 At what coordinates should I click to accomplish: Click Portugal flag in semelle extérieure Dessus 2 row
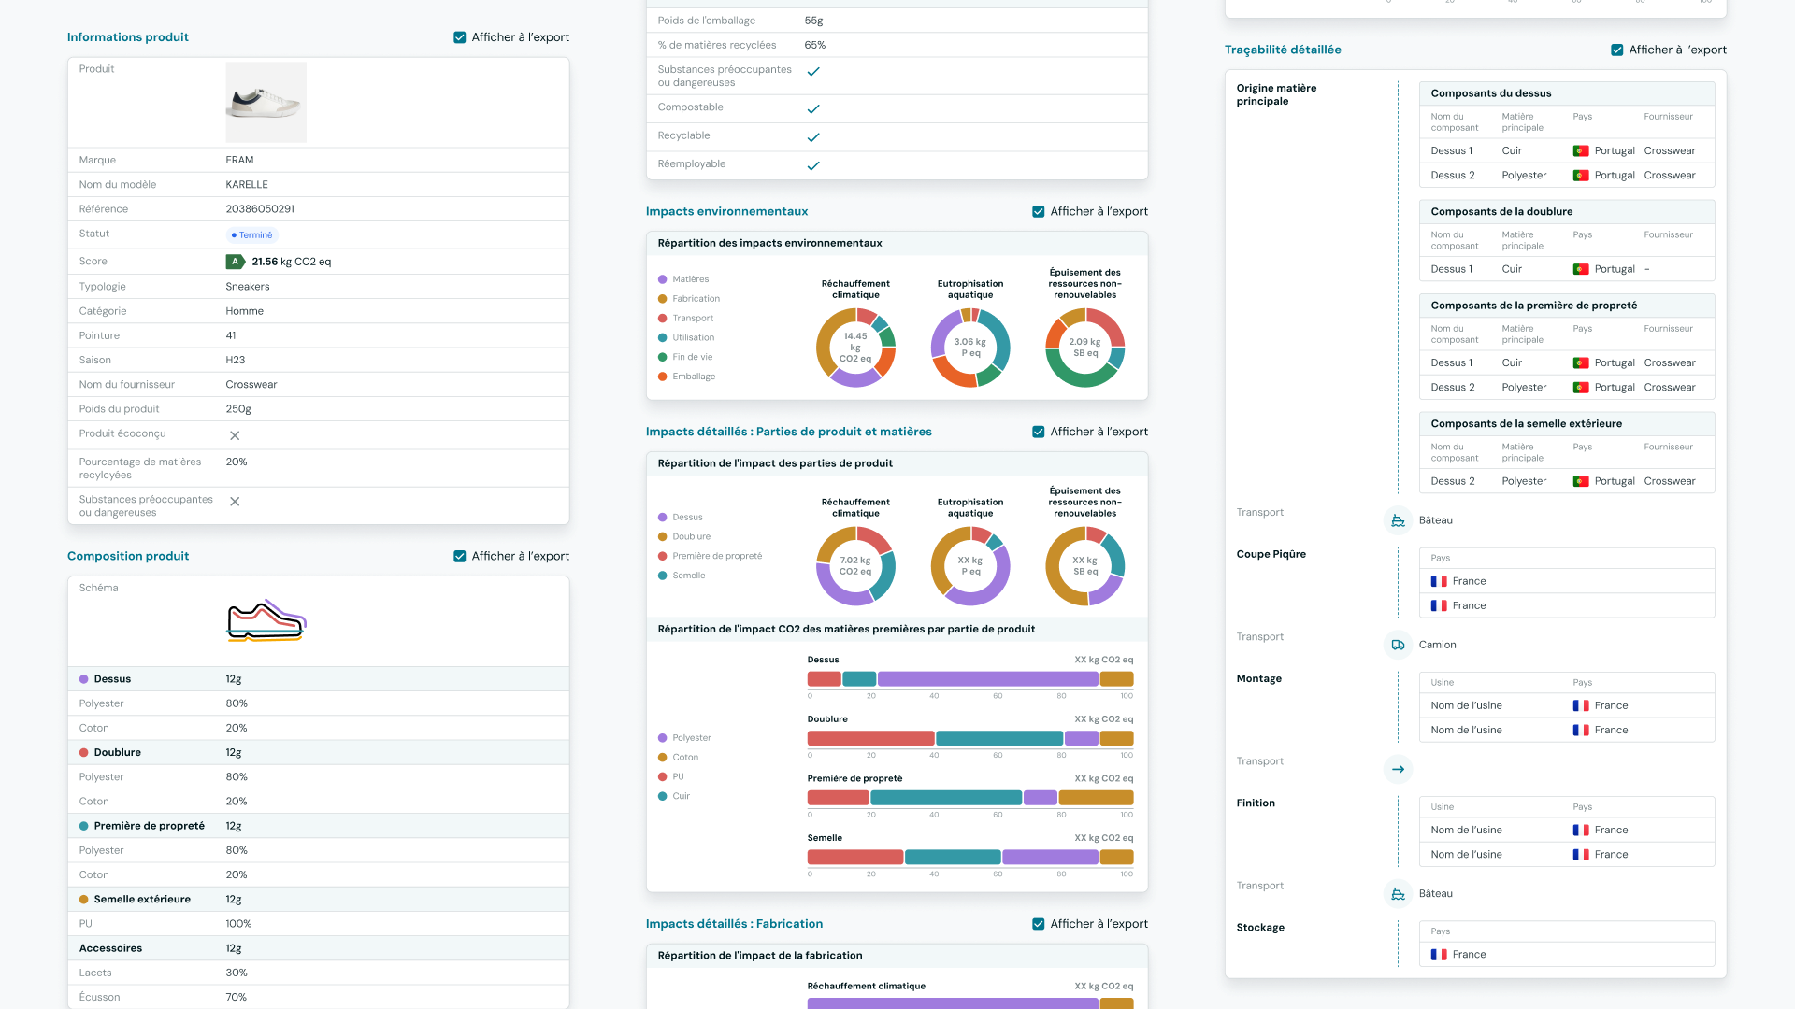1581,482
